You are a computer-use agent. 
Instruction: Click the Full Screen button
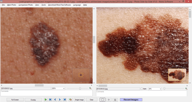click(x=15, y=100)
